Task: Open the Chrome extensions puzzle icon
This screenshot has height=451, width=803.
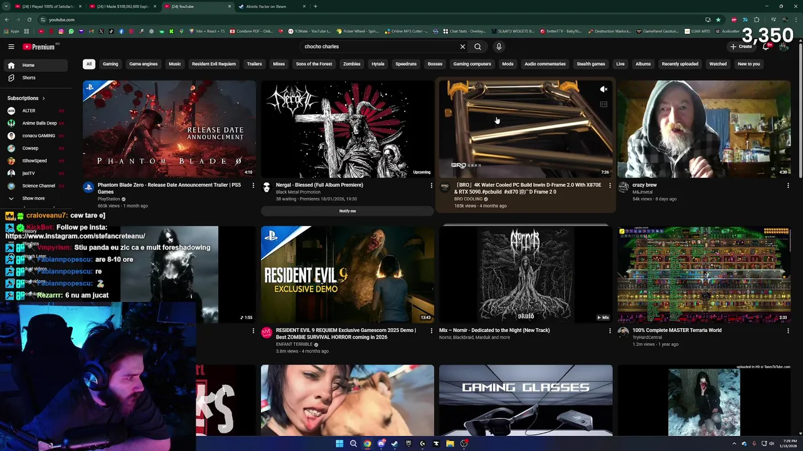Action: (757, 19)
